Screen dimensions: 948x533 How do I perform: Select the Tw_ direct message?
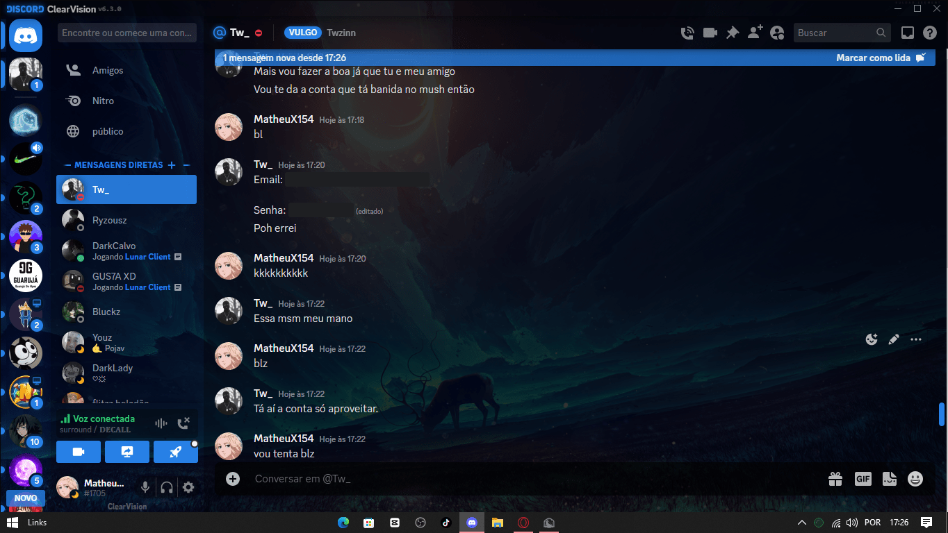[x=126, y=189]
